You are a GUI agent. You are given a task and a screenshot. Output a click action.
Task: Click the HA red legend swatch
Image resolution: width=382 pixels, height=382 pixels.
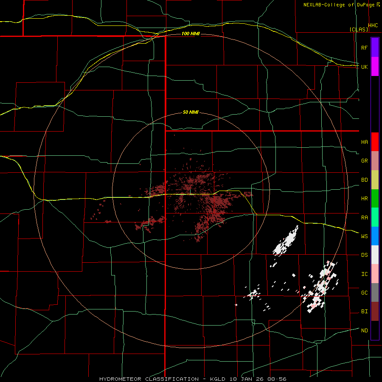[375, 142]
